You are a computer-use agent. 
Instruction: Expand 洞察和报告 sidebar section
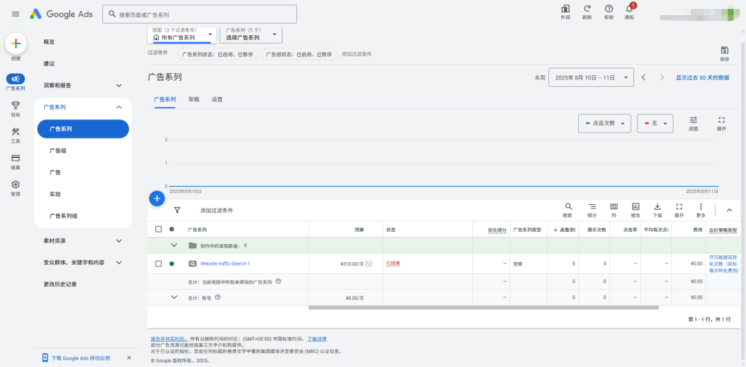(x=119, y=86)
